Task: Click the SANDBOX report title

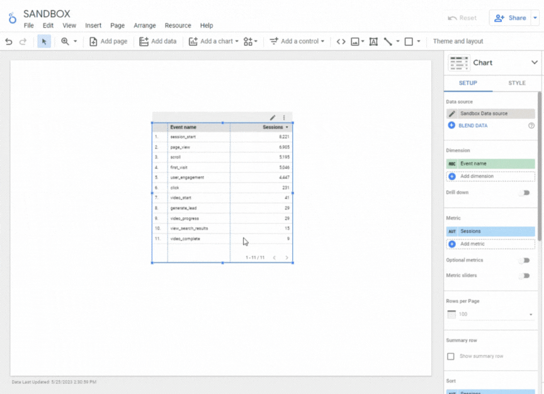Action: [47, 14]
